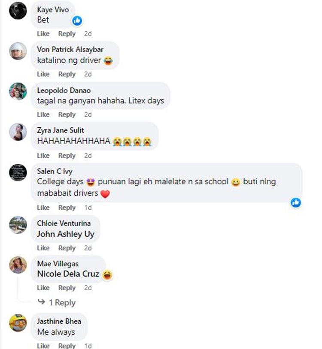The image size is (322, 349).
Task: Like Von Patrick Alsaybar's comment
Action: pyautogui.click(x=43, y=74)
